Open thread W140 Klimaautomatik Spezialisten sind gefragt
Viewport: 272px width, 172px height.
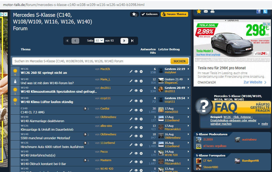point(59,91)
